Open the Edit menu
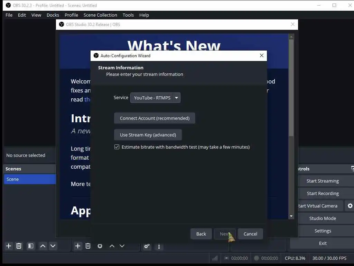354x266 pixels. coord(22,15)
